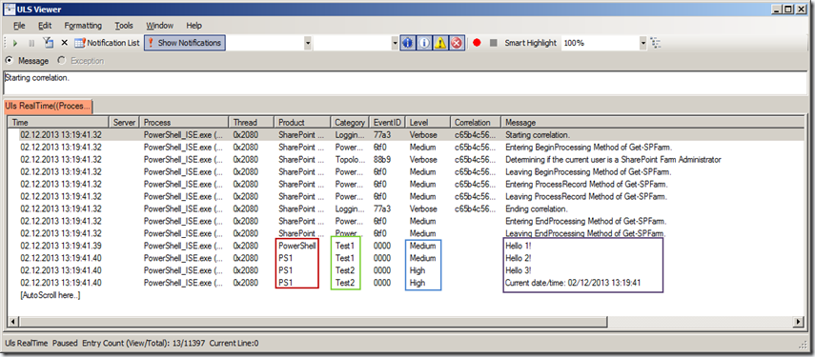Open the Edit menu
Screen dimensions: 815x357
45,26
